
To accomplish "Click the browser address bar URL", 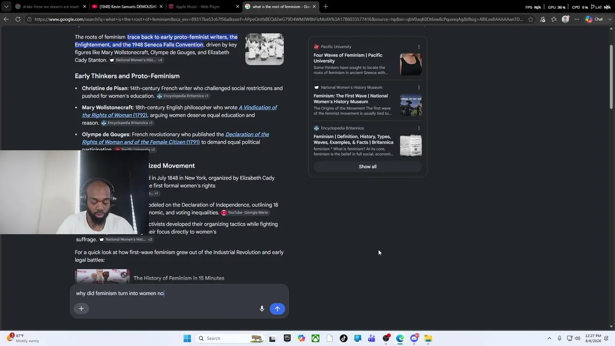I will [x=278, y=19].
